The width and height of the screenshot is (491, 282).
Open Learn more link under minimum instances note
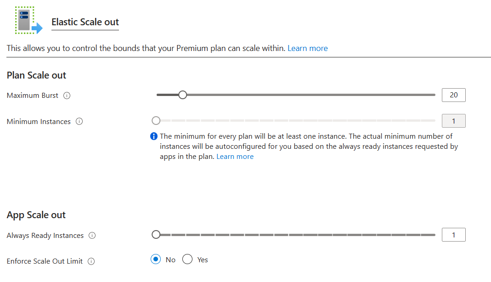(235, 157)
